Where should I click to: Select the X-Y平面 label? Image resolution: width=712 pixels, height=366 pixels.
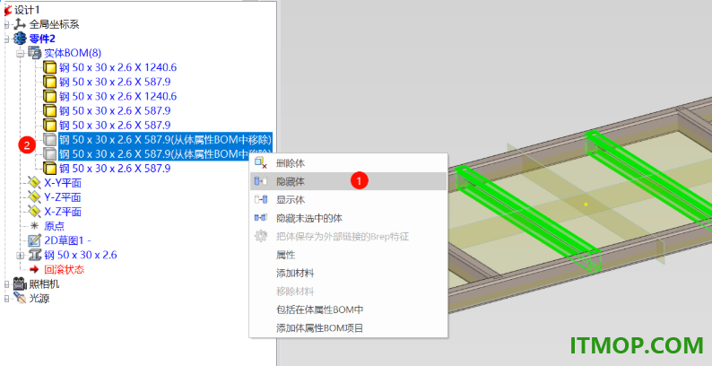[63, 183]
